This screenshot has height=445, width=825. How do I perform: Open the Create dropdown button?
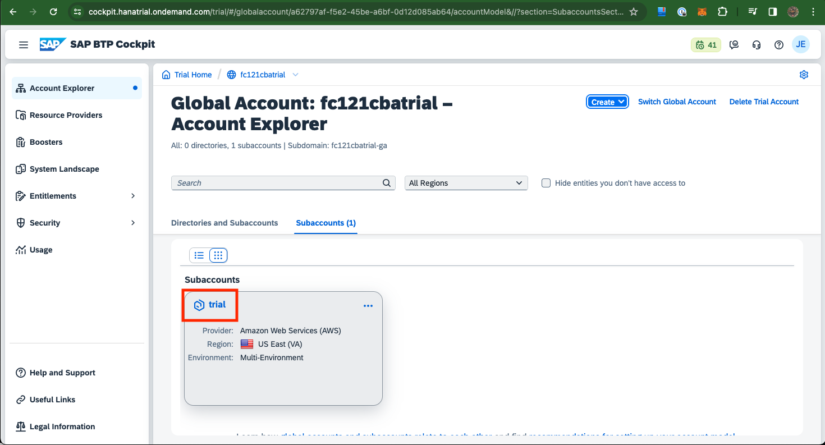coord(607,102)
